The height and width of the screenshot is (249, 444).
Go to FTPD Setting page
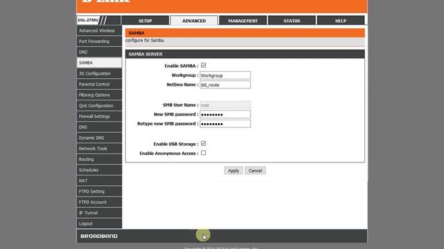[x=99, y=192]
